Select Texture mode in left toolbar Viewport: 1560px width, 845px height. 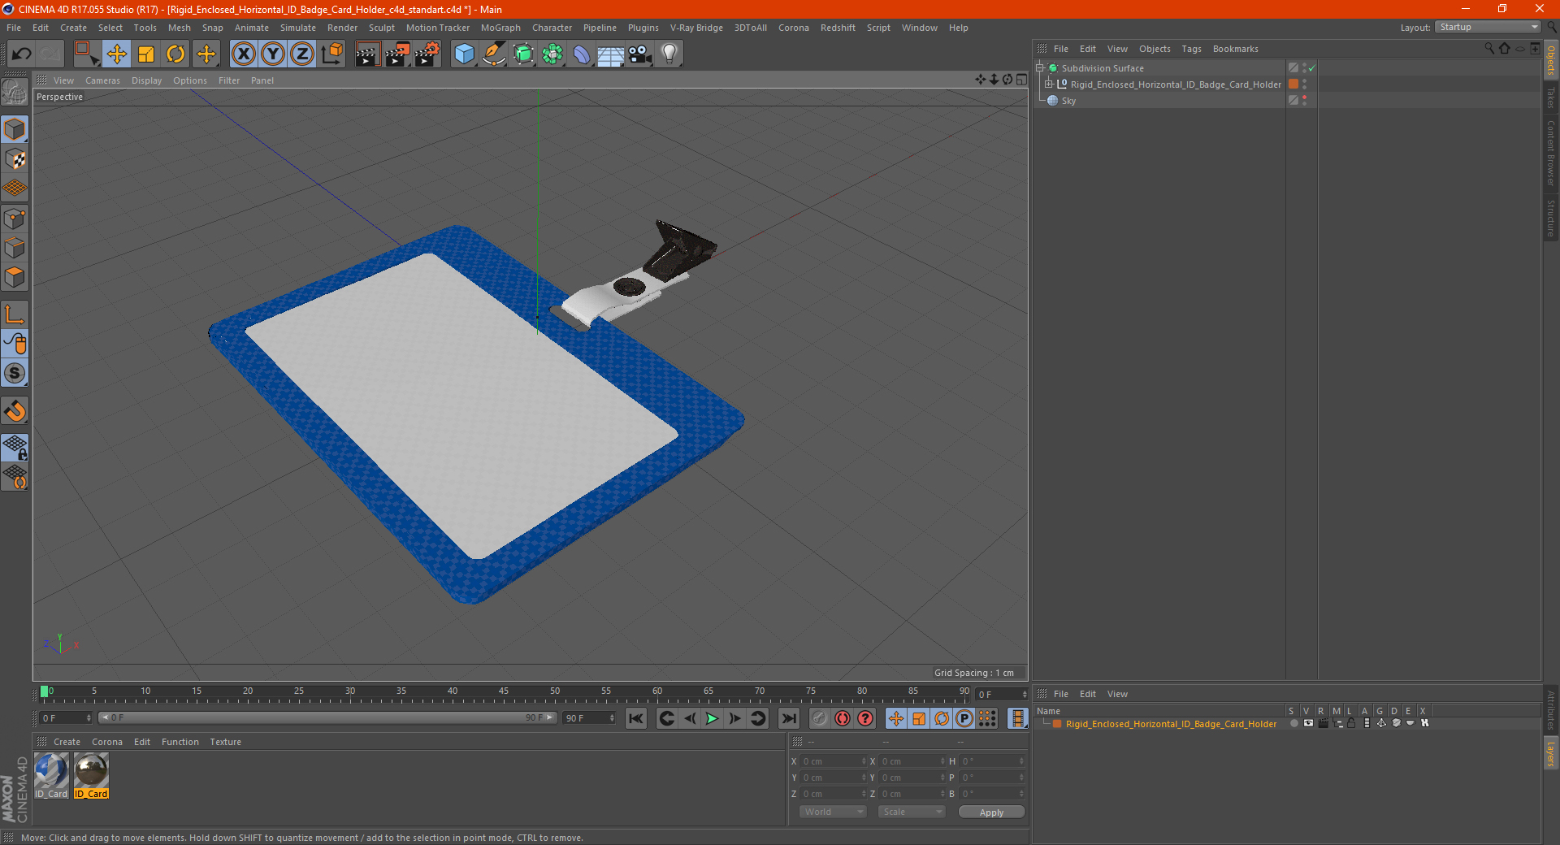coord(15,159)
